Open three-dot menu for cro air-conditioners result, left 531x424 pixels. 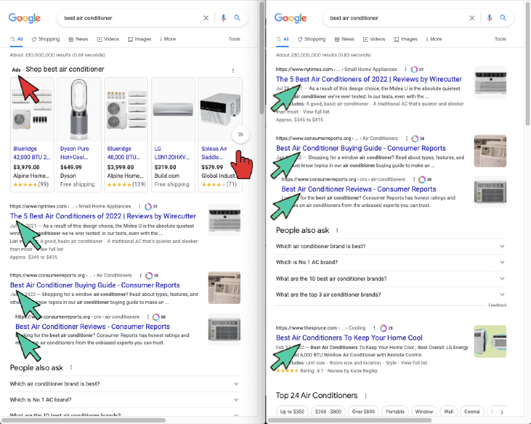148,317
